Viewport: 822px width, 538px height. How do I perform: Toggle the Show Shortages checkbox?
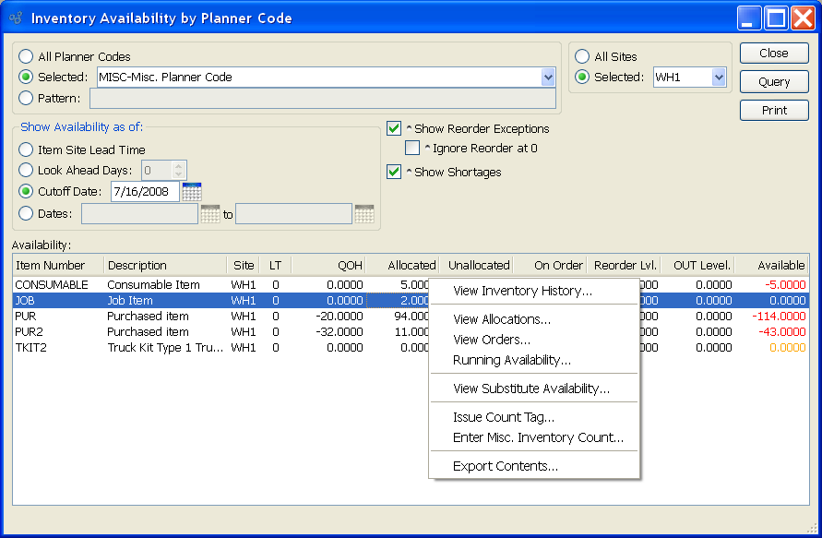pos(394,172)
